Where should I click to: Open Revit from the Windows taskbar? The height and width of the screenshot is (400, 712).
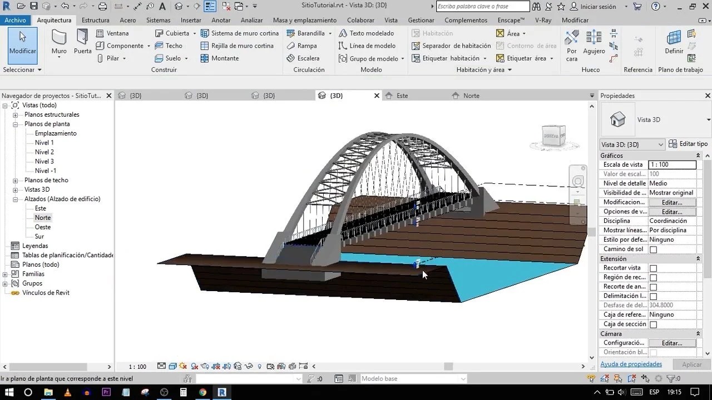click(222, 392)
